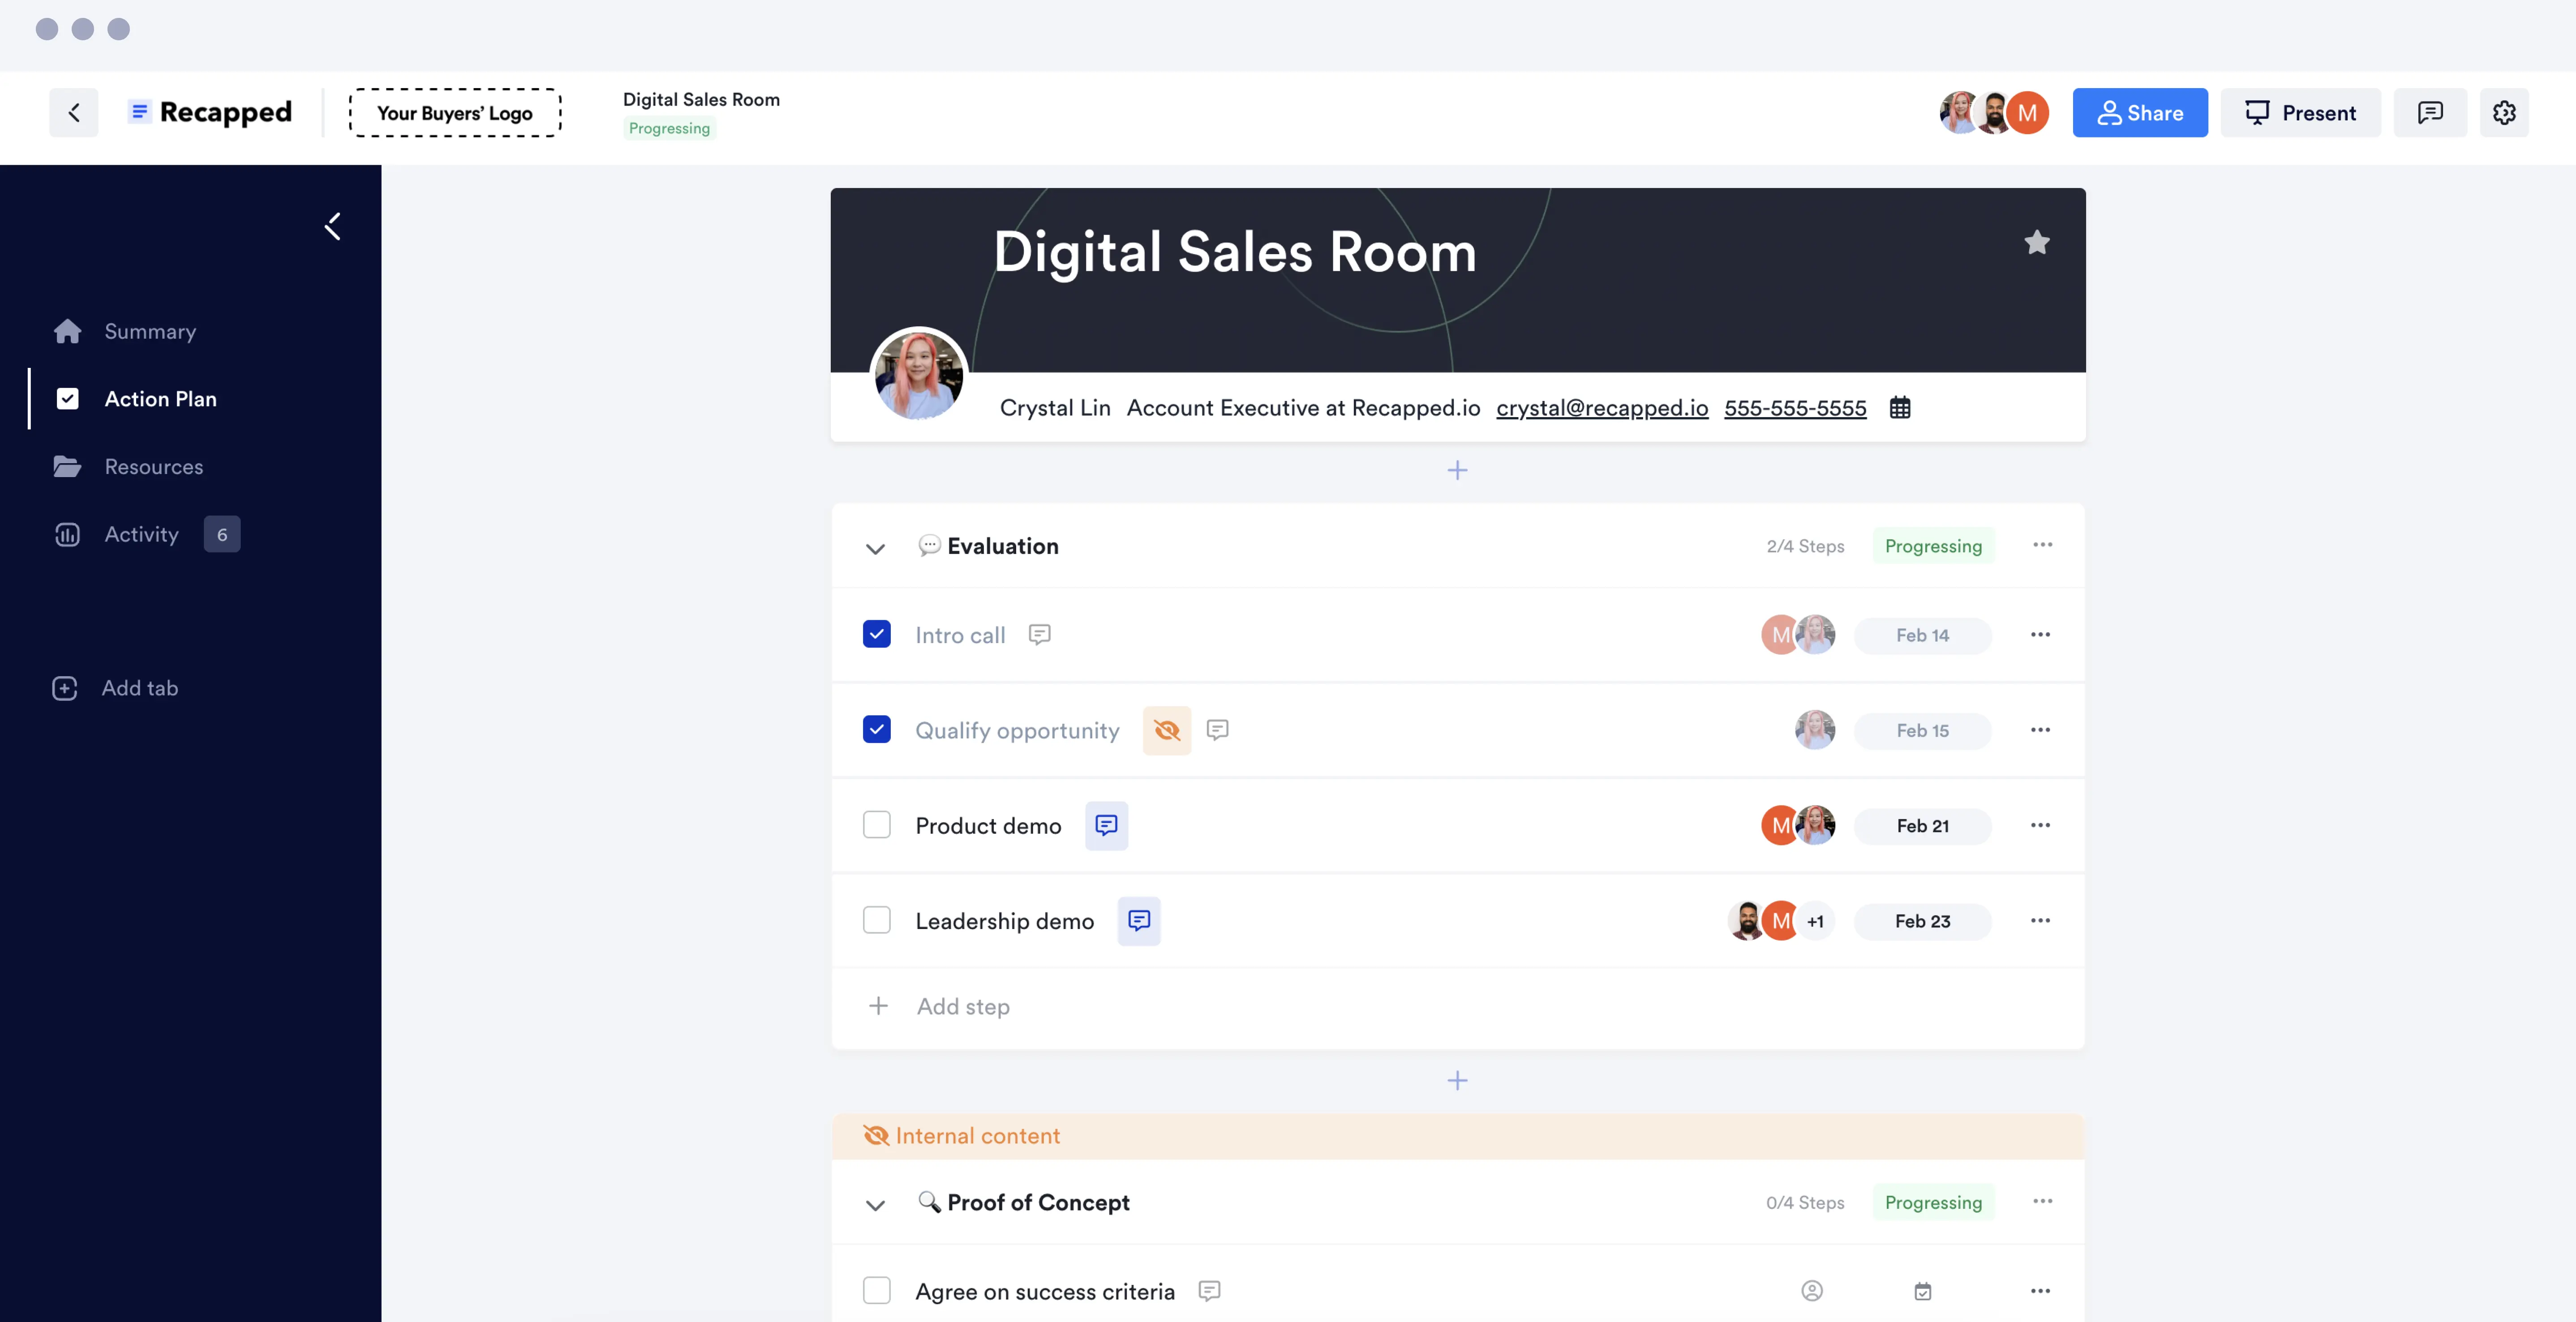
Task: Open the comments panel icon in header
Action: [x=2430, y=113]
